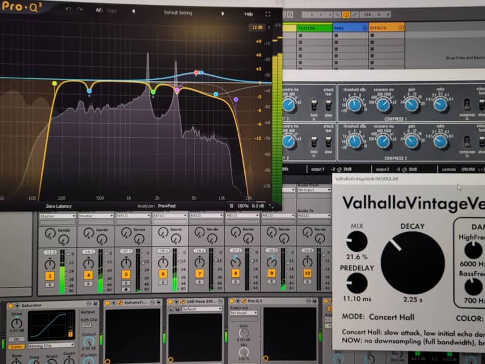Turn the Compress 1 threshold knob
Image resolution: width=485 pixels, height=364 pixels.
pyautogui.click(x=355, y=104)
